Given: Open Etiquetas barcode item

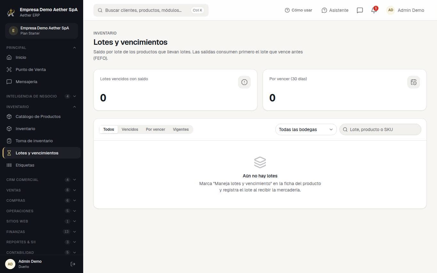Looking at the screenshot, I should pos(42,165).
